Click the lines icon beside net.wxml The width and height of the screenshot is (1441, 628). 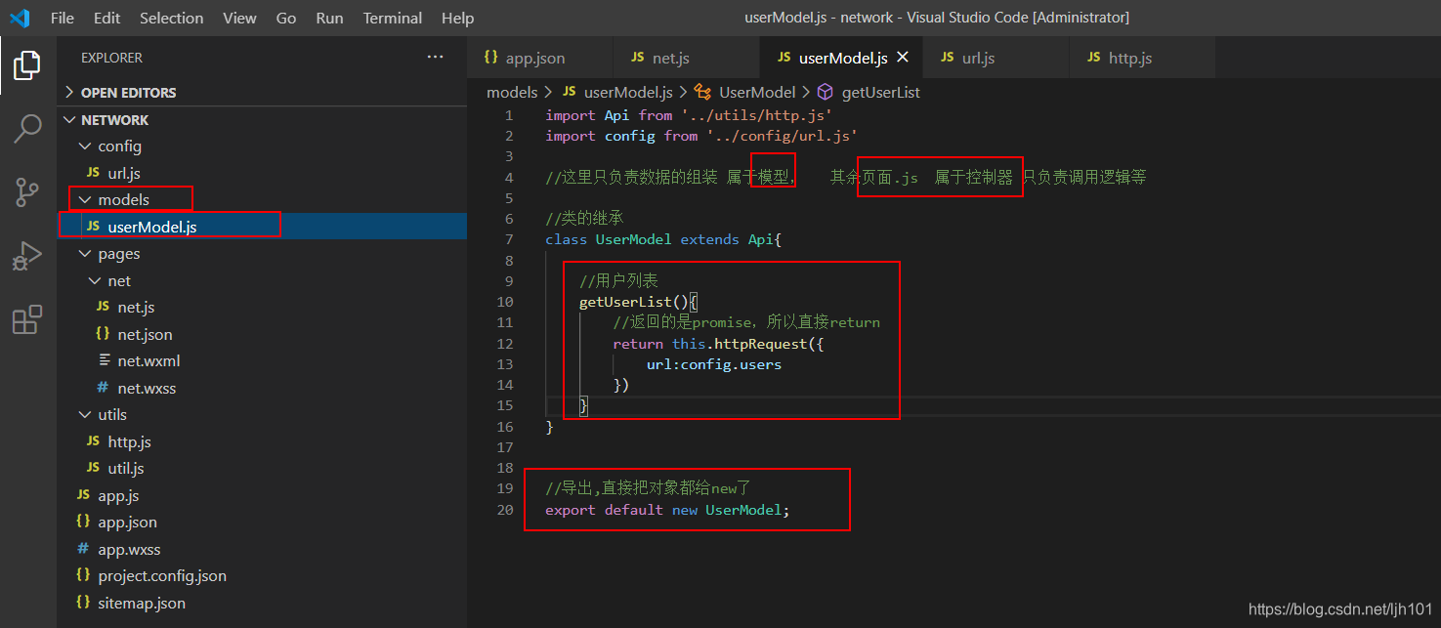pos(103,360)
